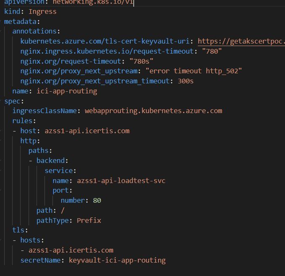Click the 'backend' key
This screenshot has height=276, width=285.
click(x=51, y=161)
